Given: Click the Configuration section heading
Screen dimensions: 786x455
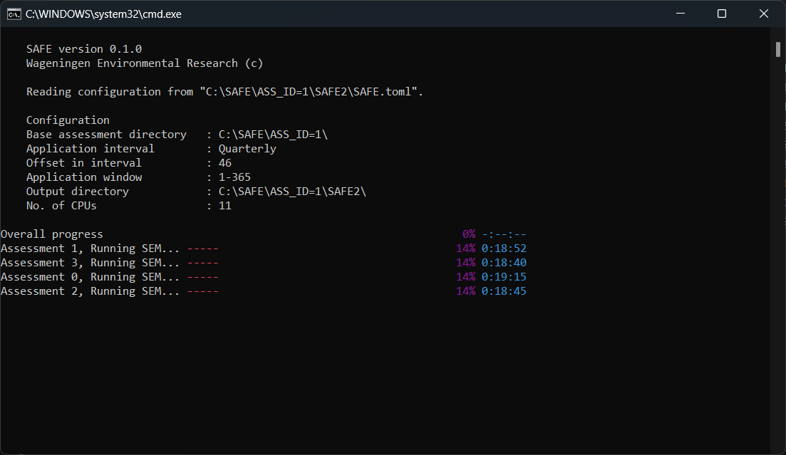Looking at the screenshot, I should point(67,120).
